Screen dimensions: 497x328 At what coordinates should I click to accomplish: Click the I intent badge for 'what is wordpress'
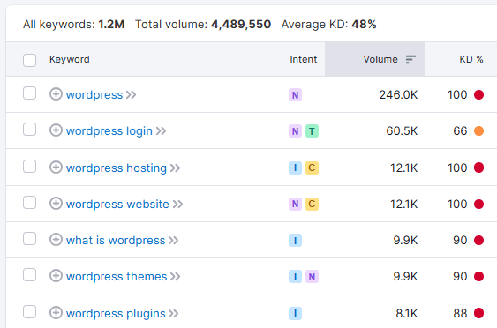pyautogui.click(x=295, y=241)
